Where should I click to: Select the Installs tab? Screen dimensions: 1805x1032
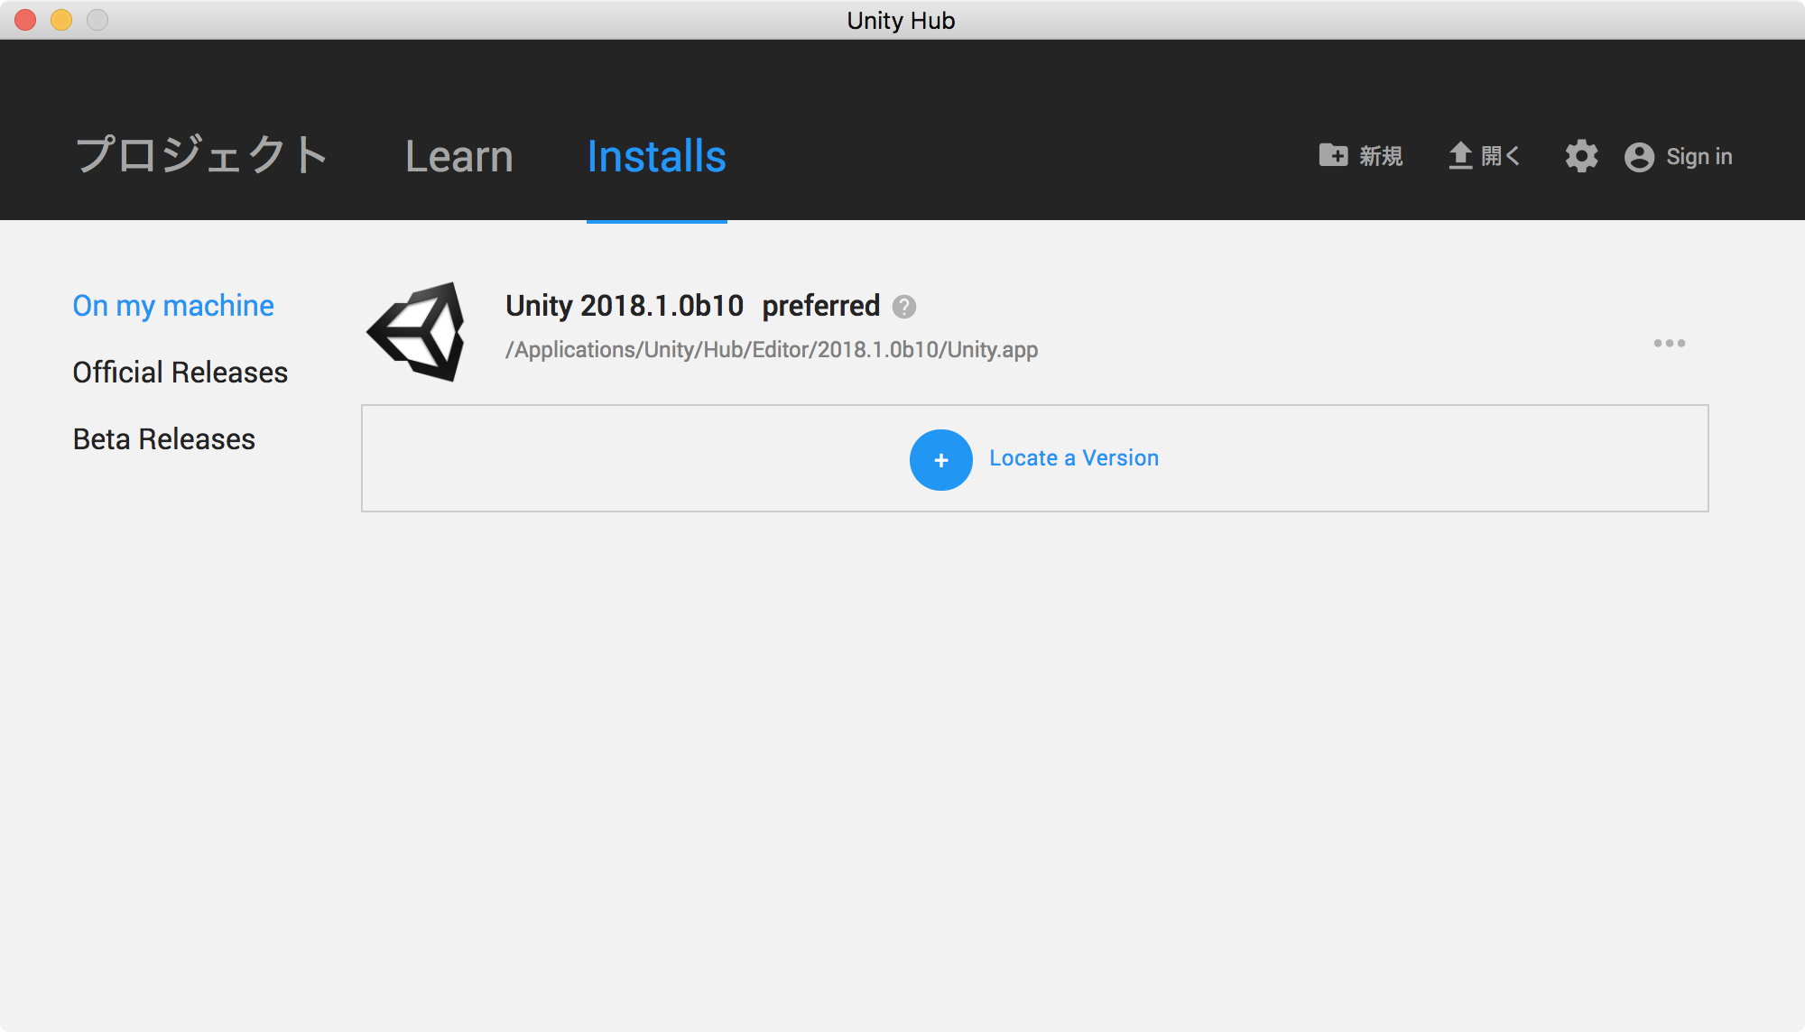657,156
